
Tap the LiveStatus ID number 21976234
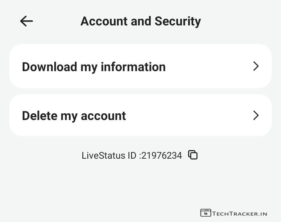point(162,156)
